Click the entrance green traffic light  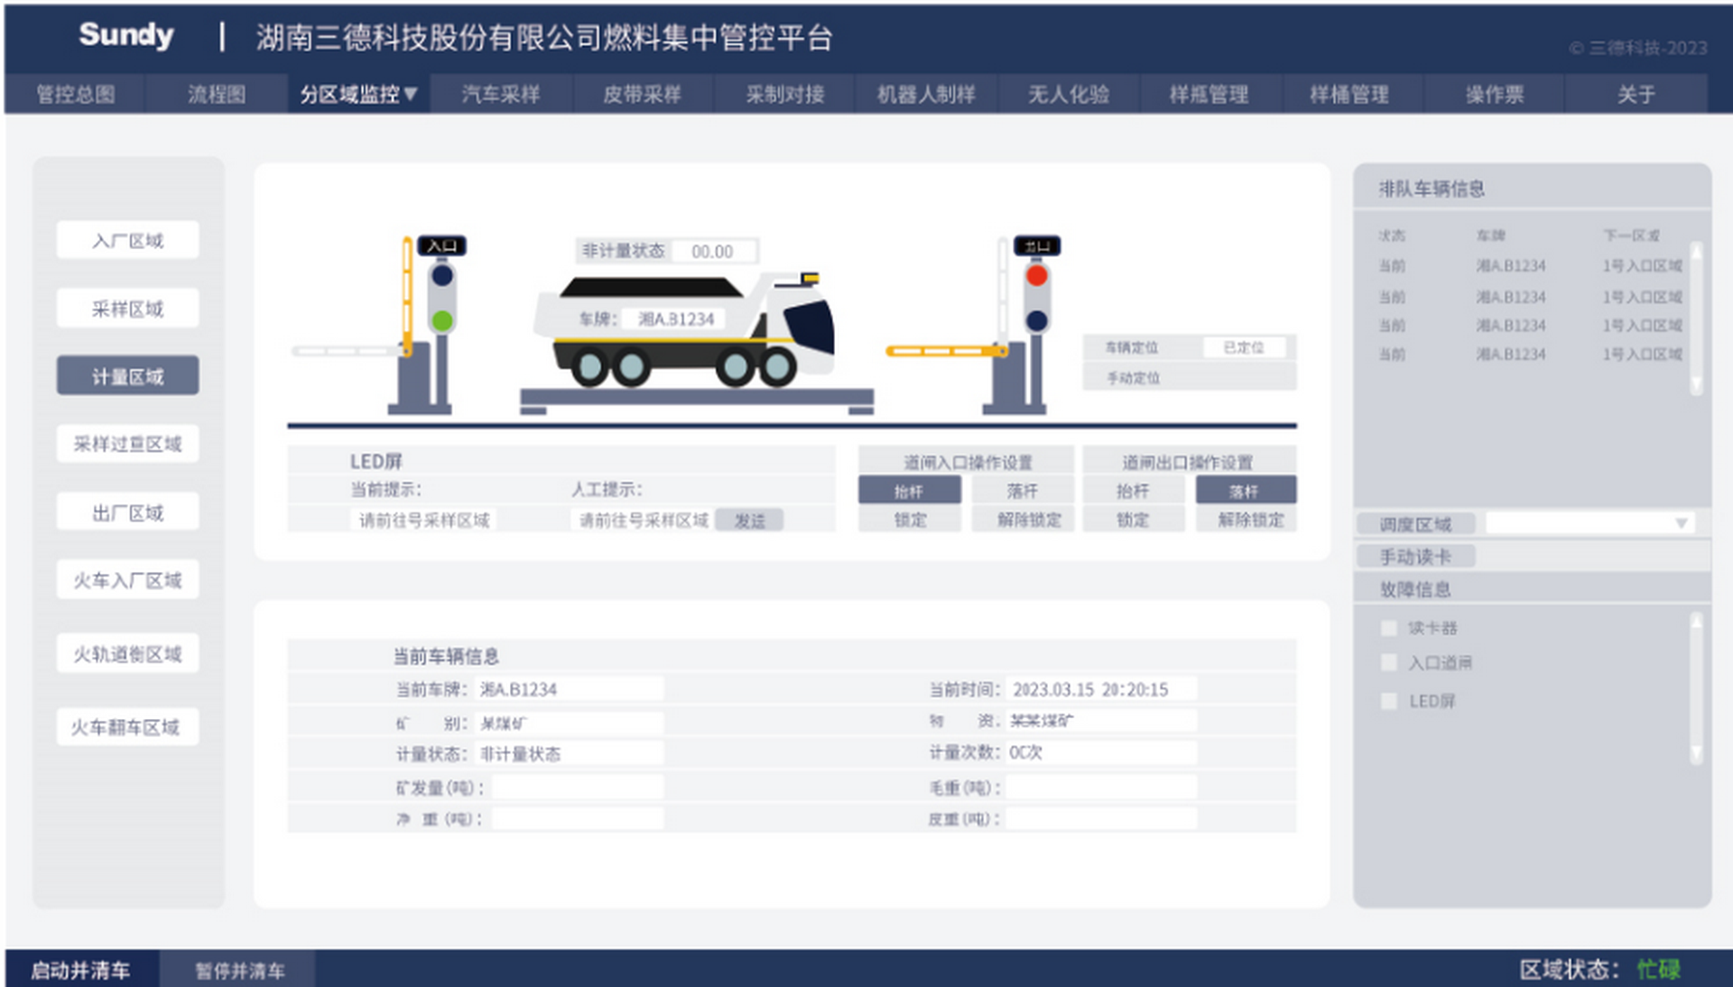click(441, 319)
